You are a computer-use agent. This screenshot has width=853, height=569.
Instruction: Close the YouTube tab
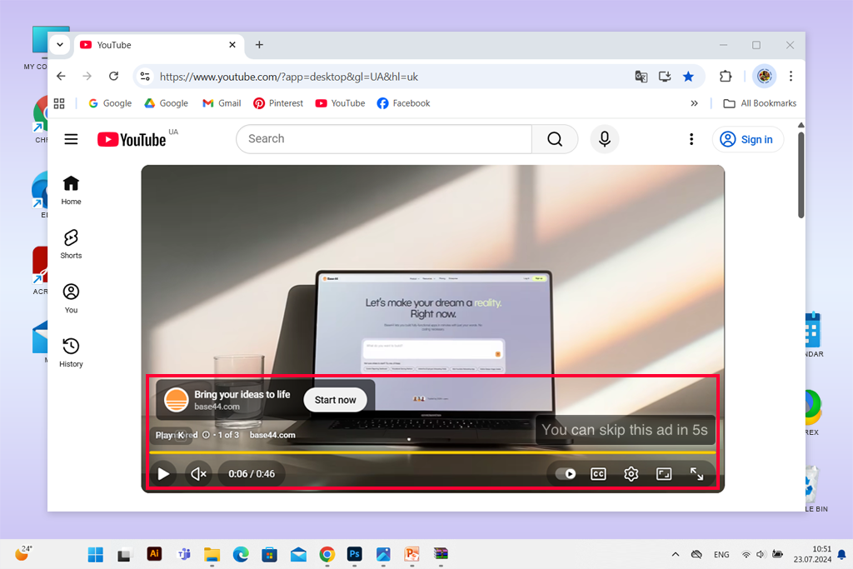coord(232,45)
